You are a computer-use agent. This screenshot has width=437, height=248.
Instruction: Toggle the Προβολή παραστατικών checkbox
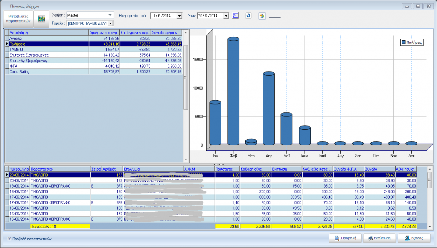pos(10,239)
